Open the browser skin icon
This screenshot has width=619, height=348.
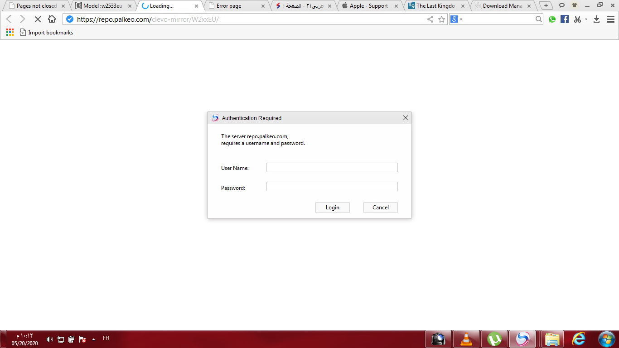point(575,5)
